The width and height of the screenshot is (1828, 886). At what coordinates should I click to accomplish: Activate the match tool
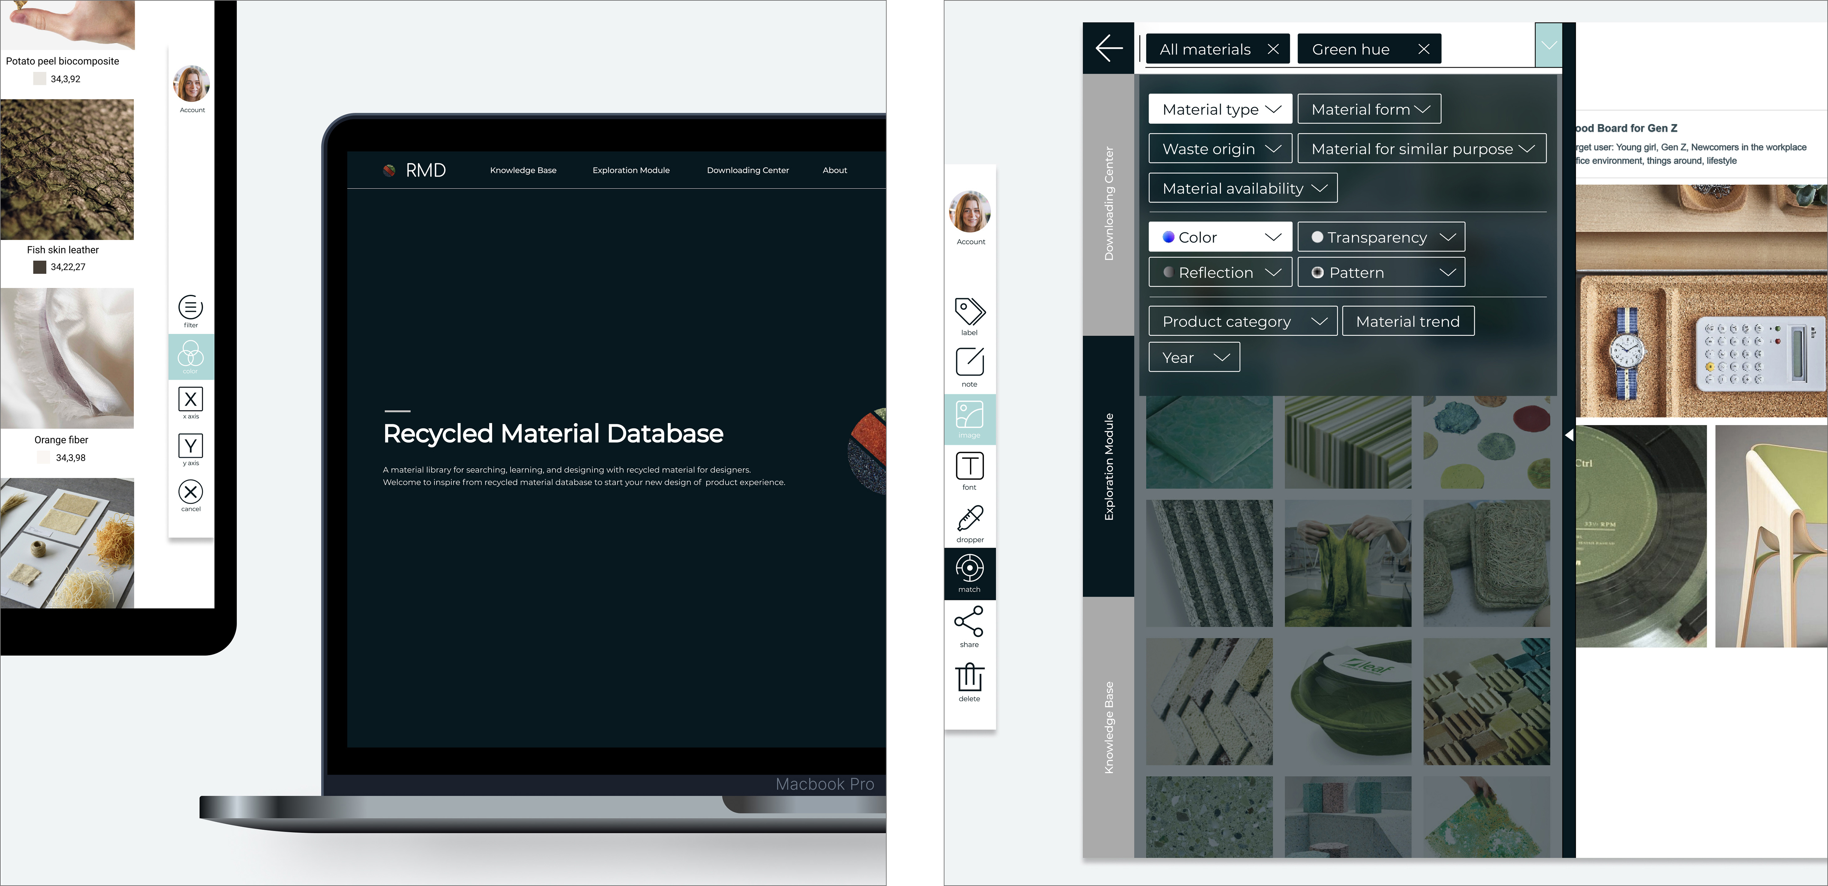pos(969,570)
